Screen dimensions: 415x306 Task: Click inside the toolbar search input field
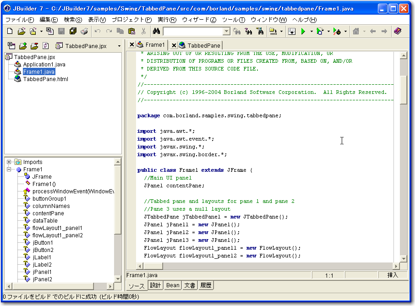tap(192, 31)
